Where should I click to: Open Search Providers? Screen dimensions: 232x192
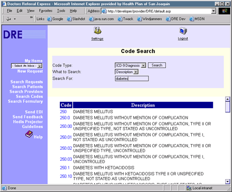point(26,92)
